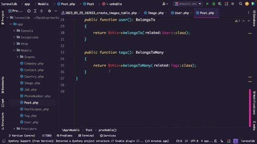Collapse all in the Project panel
The image size is (257, 144).
[x=41, y=11]
